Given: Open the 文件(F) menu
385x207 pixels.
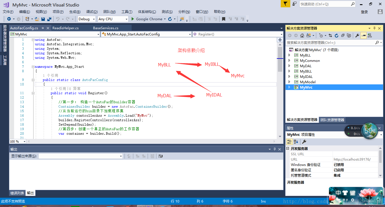Looking at the screenshot, I should (8, 12).
